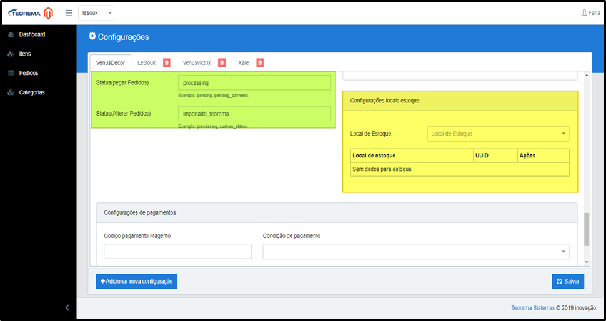Open the Condição de pagamento dropdown
Image resolution: width=606 pixels, height=321 pixels.
pyautogui.click(x=416, y=251)
